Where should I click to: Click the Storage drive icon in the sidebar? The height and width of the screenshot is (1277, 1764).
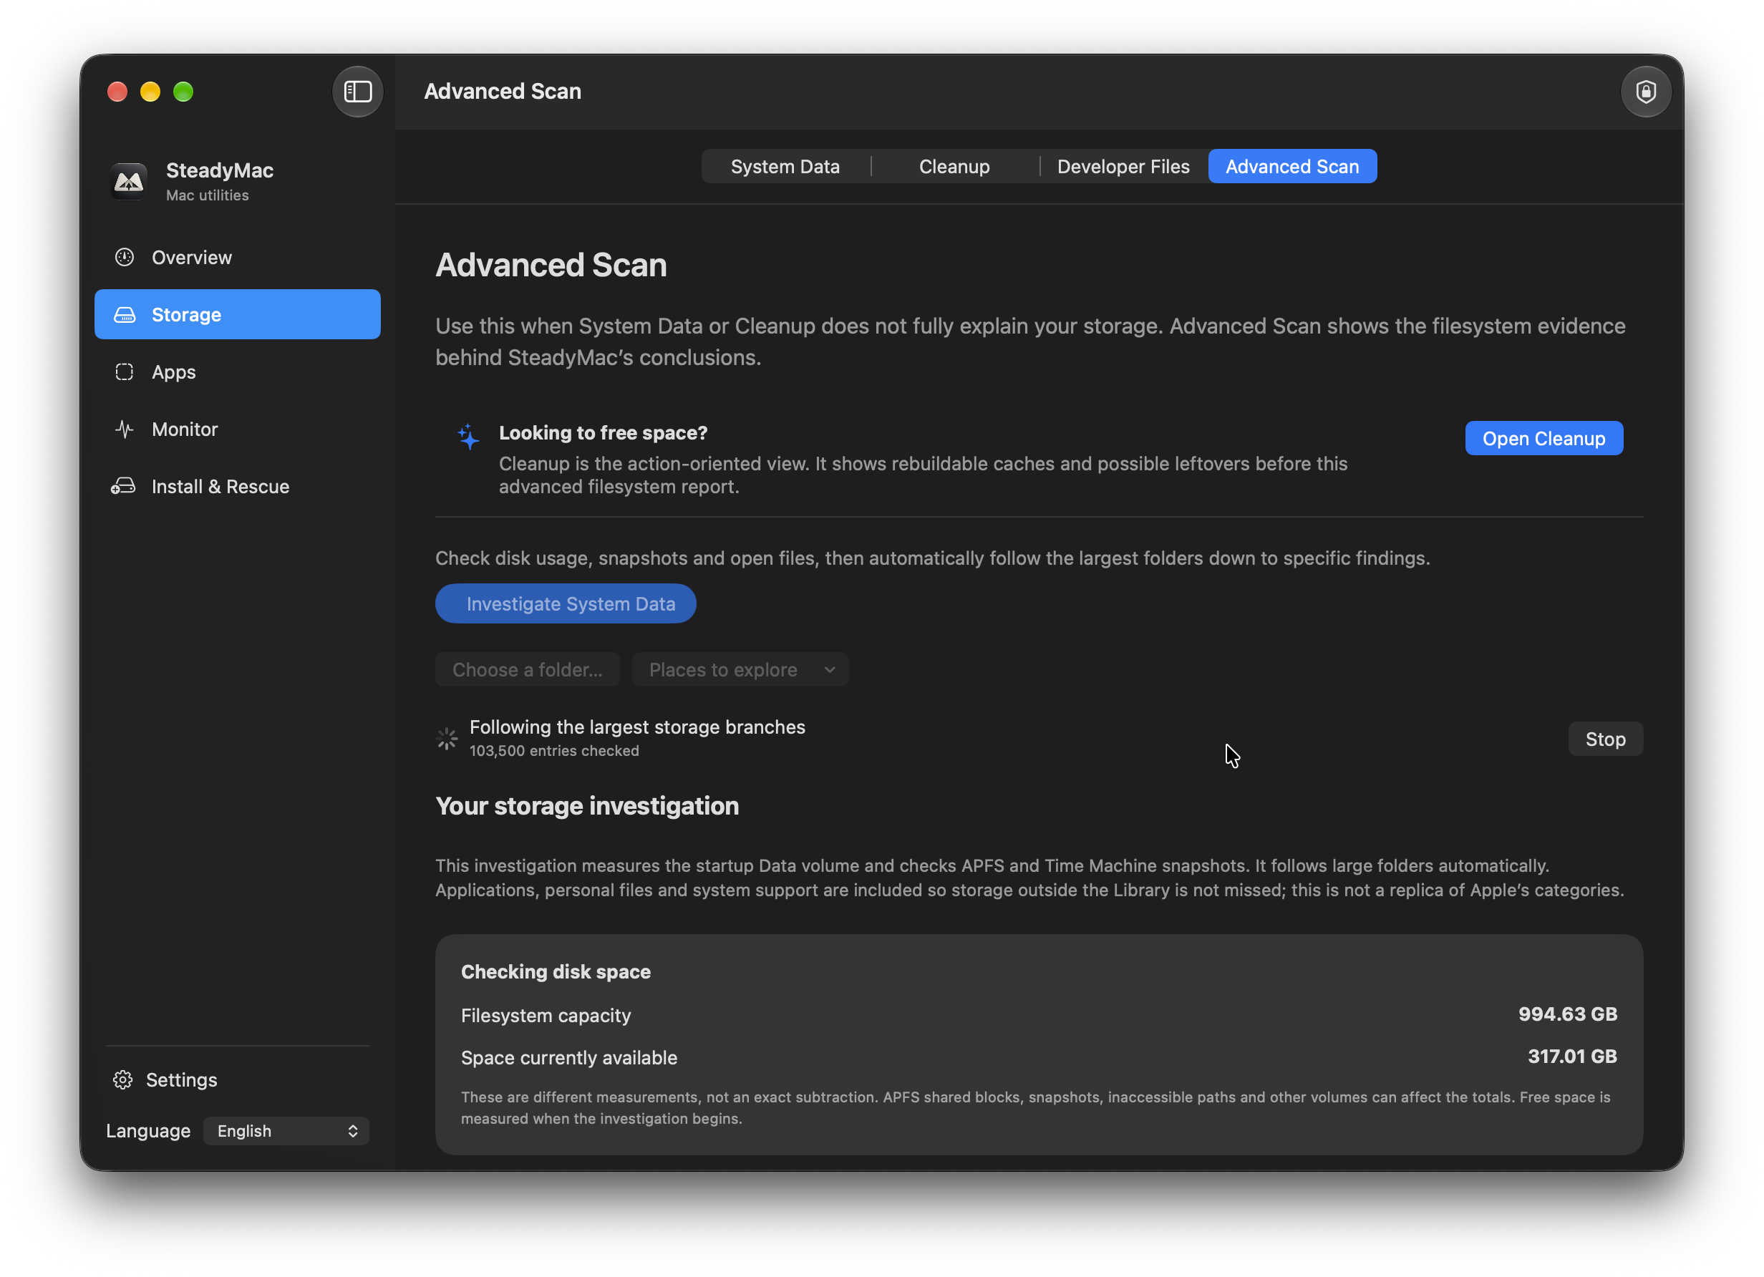tap(125, 315)
